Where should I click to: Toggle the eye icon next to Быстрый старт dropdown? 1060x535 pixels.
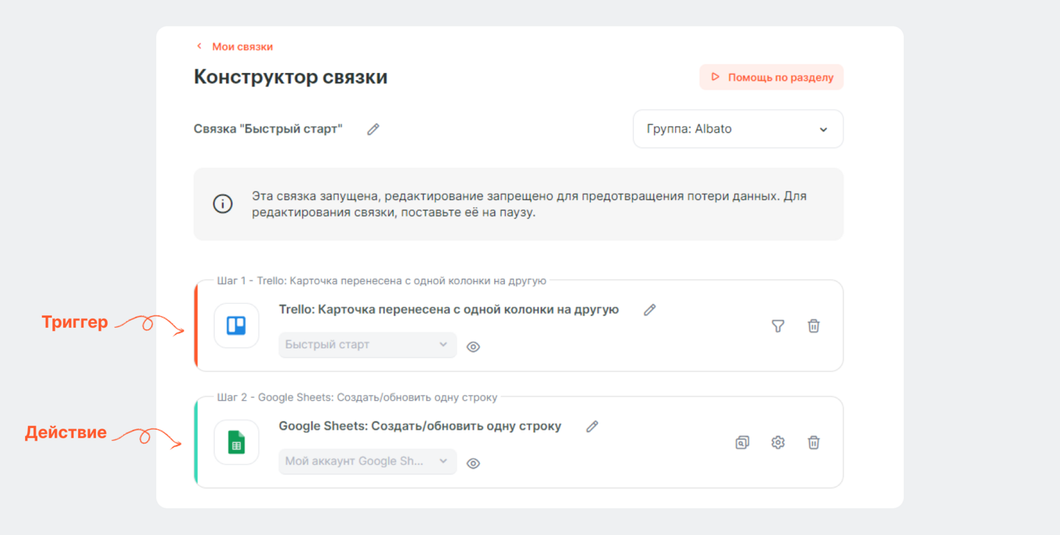473,347
